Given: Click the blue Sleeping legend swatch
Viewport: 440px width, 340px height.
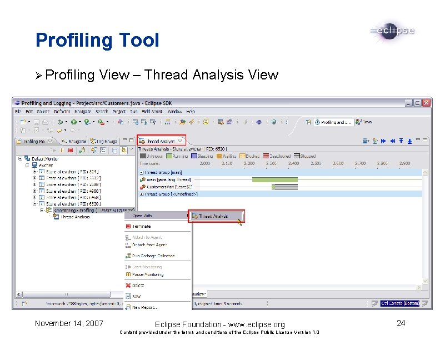Looking at the screenshot, I should point(194,156).
